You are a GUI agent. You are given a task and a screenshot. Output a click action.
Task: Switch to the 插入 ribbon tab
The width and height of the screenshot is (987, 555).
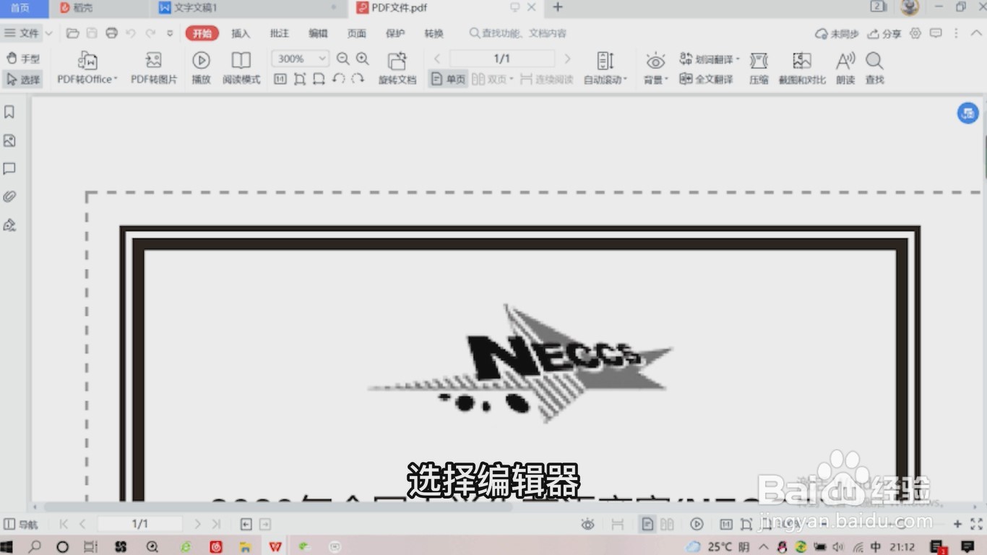pyautogui.click(x=241, y=33)
